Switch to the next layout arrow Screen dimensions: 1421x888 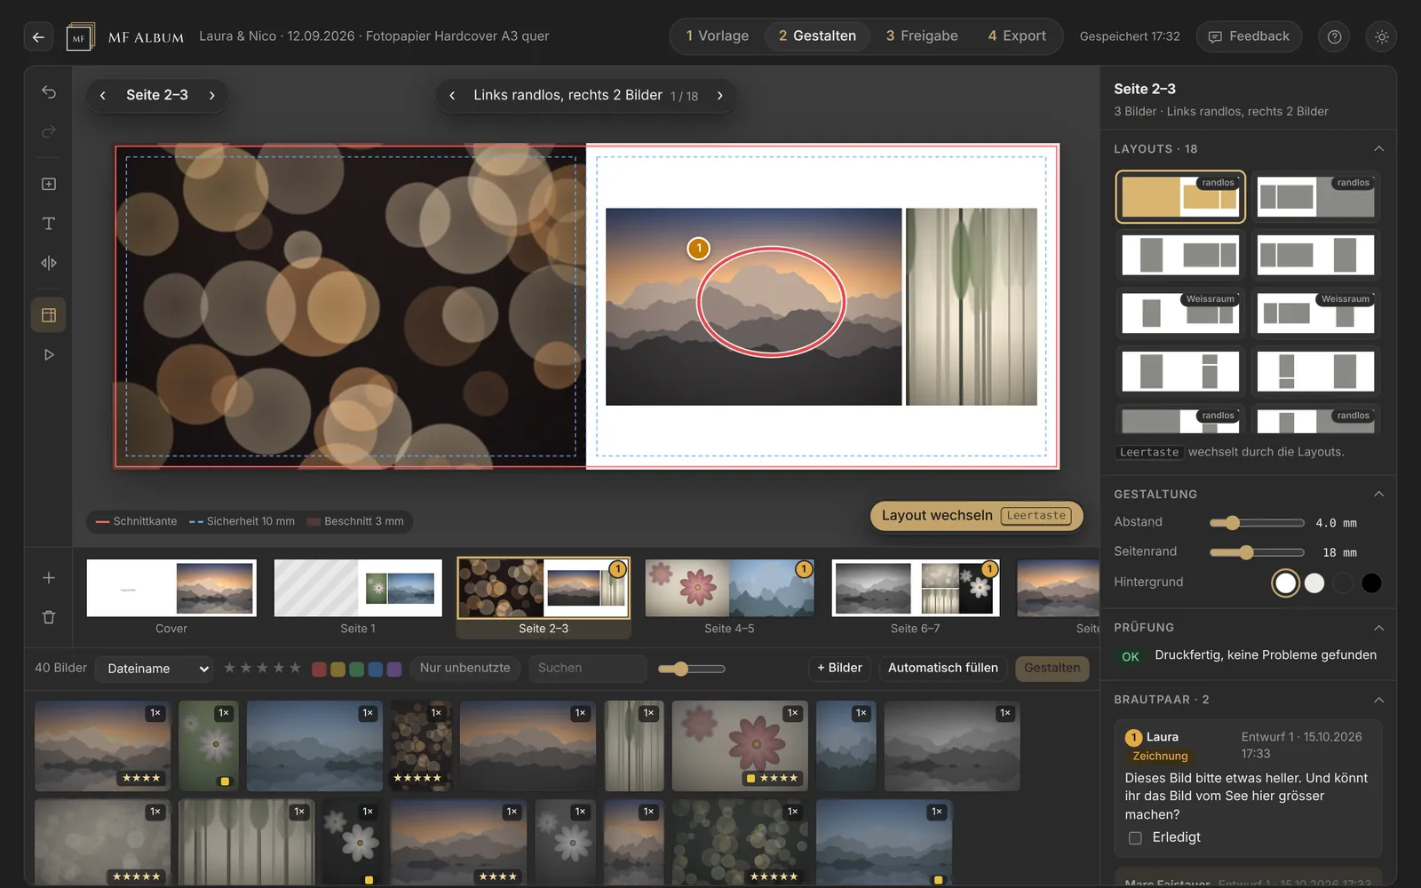[x=720, y=95]
